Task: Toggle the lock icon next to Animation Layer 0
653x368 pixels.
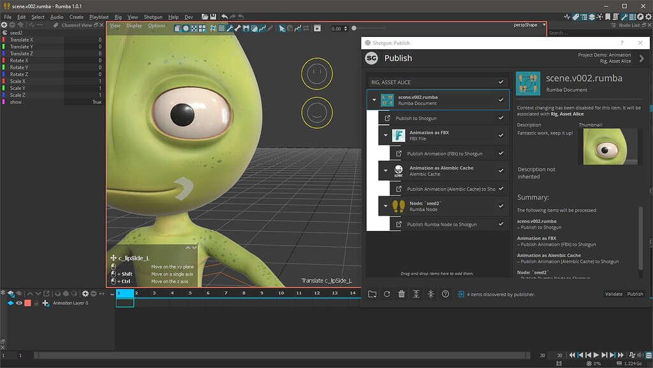Action: tap(36, 302)
